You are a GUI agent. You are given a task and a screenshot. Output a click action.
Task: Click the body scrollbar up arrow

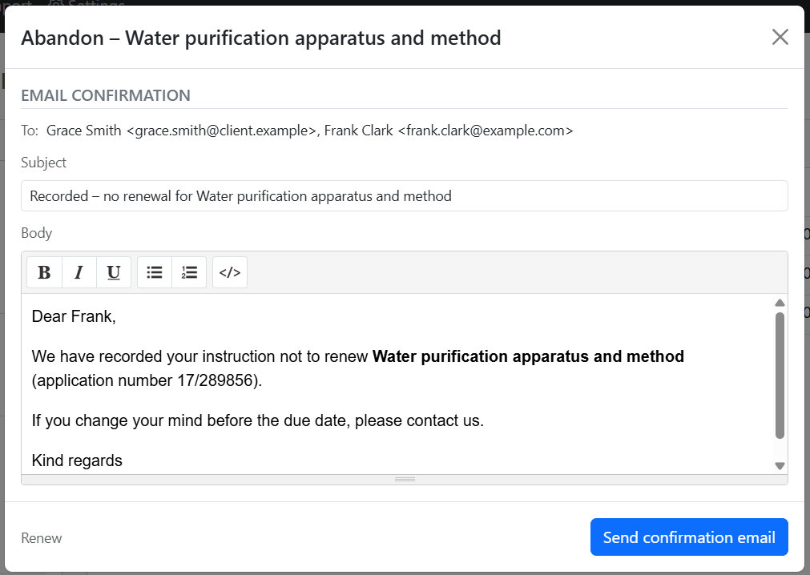780,303
